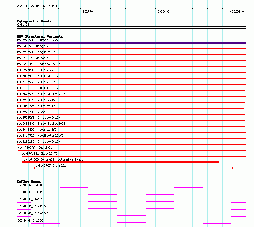Click the right end marker of nsv1132145
Image resolution: width=254 pixels, height=227 pixels.
[x=245, y=91]
